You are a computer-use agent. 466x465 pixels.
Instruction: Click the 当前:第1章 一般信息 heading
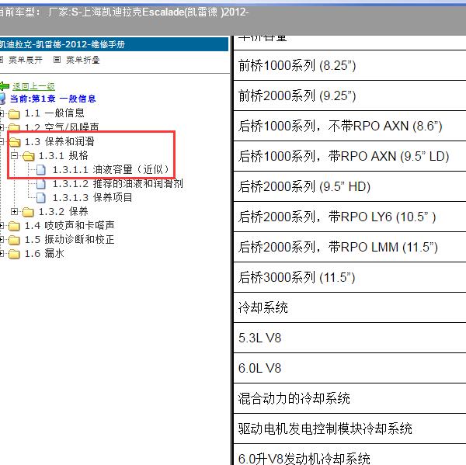tap(53, 99)
